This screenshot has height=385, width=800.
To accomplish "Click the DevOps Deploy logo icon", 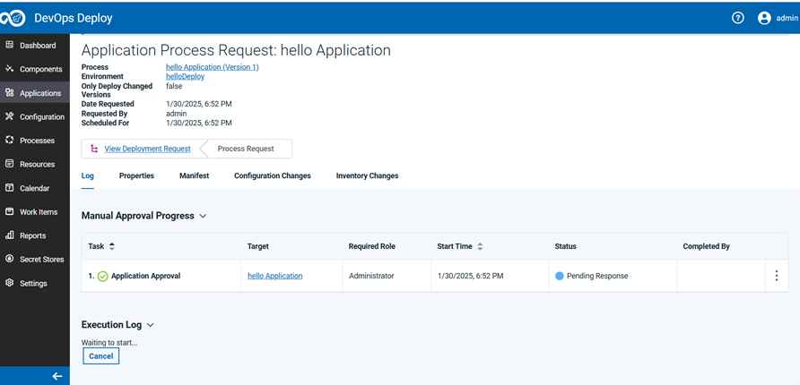I will point(13,18).
